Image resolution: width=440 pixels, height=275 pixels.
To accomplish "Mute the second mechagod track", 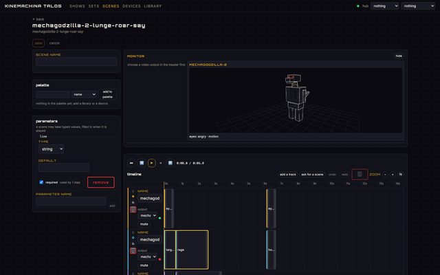I will [x=144, y=265].
